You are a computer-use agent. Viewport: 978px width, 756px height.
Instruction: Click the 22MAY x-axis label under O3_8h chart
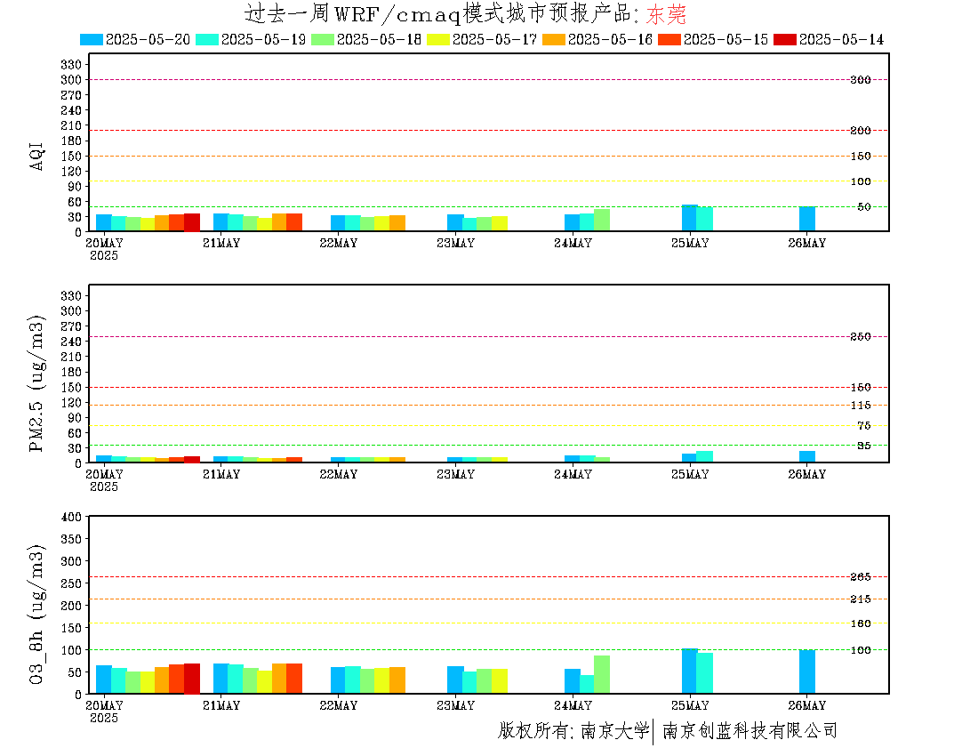pyautogui.click(x=338, y=705)
